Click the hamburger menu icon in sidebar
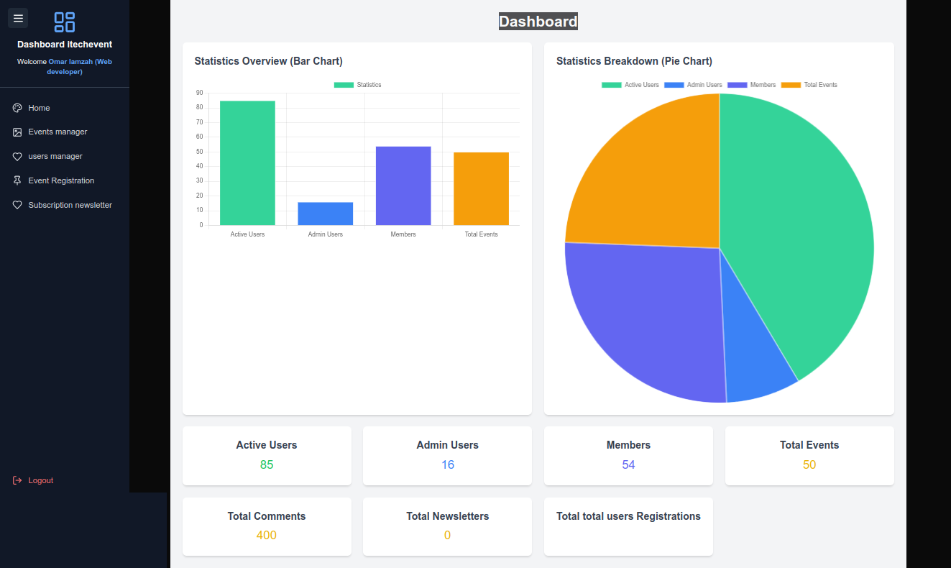The width and height of the screenshot is (951, 568). click(x=18, y=18)
